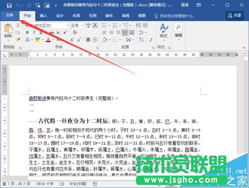The height and width of the screenshot is (188, 249).
Task: Align paragraph text left
Action: pyautogui.click(x=104, y=32)
